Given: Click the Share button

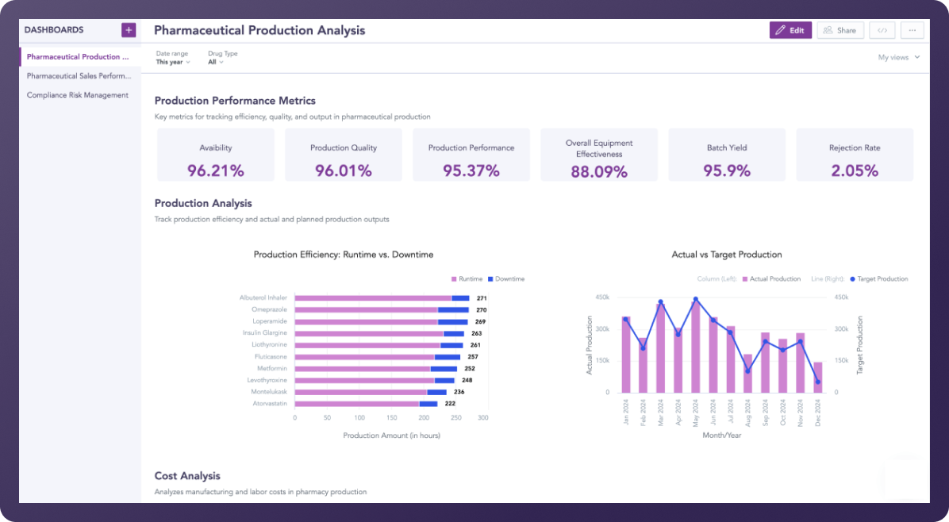Looking at the screenshot, I should click(839, 29).
